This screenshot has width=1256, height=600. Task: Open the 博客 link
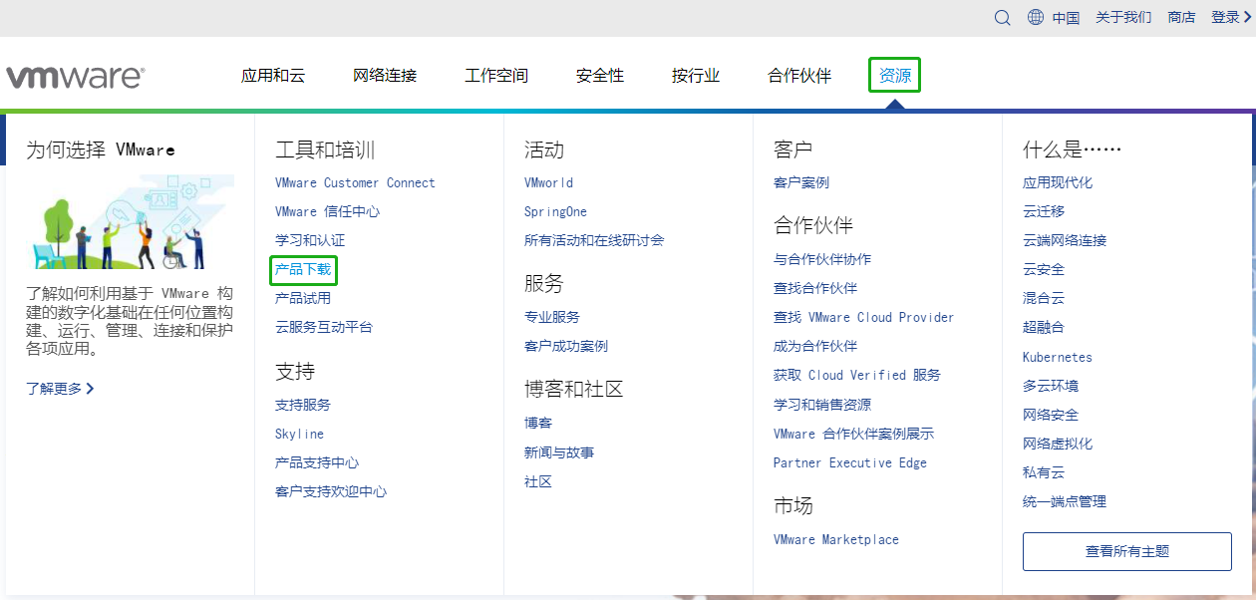[x=538, y=424]
